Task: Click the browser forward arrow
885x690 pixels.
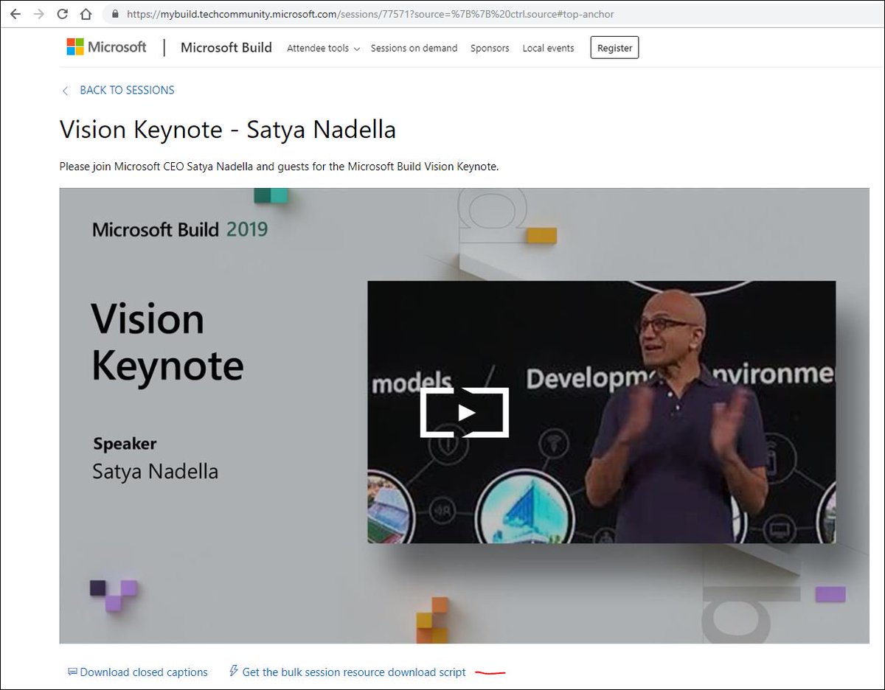Action: [38, 14]
